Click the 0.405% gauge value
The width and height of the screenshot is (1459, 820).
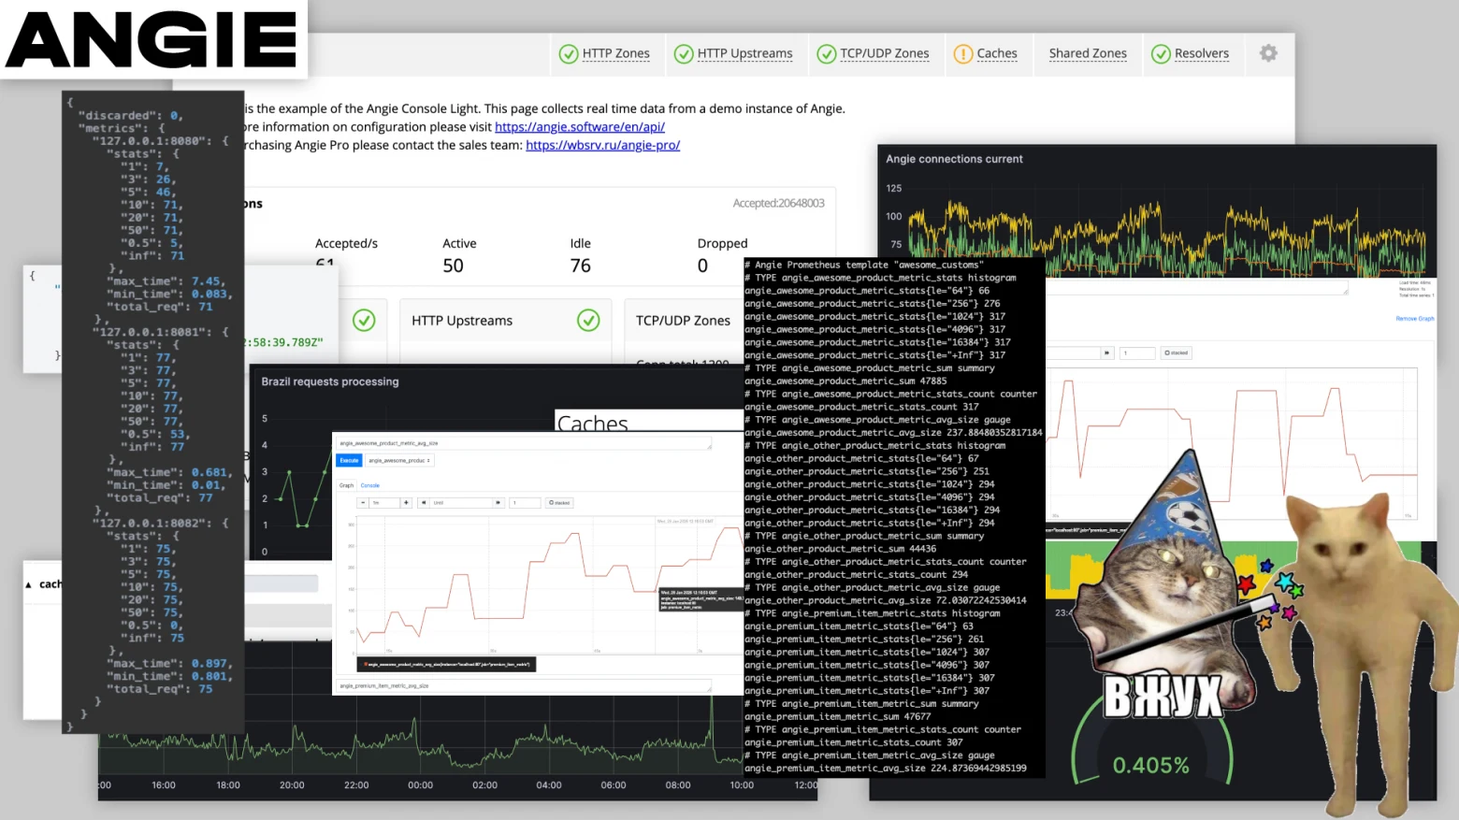point(1150,766)
